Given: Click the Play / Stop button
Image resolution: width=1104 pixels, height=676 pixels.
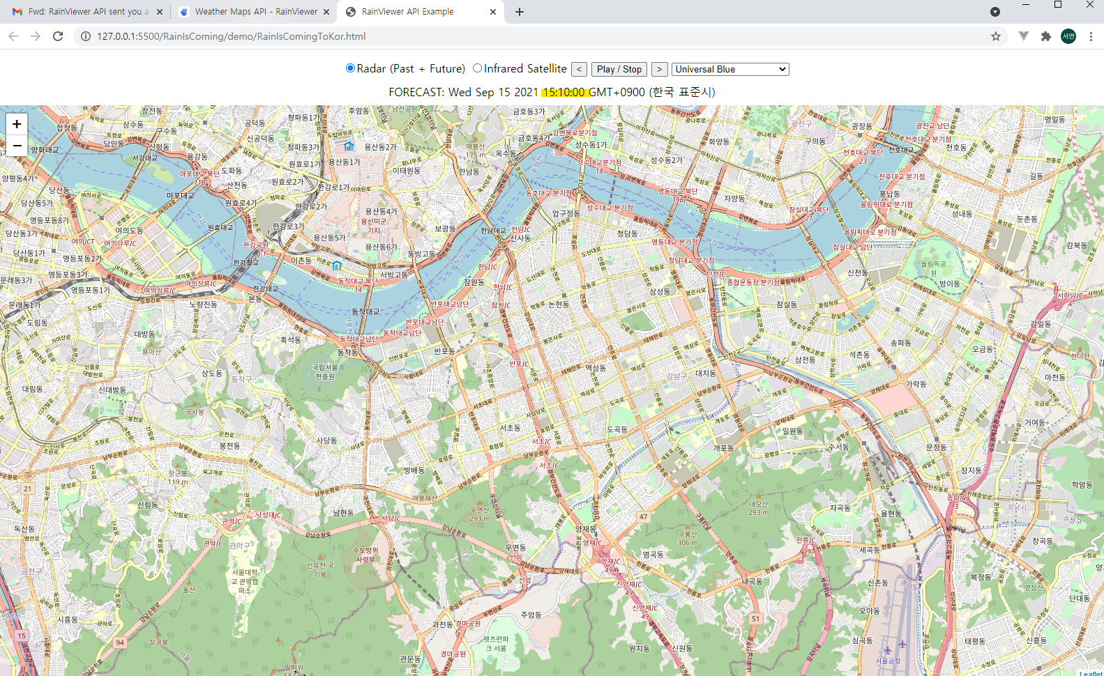Looking at the screenshot, I should (619, 69).
